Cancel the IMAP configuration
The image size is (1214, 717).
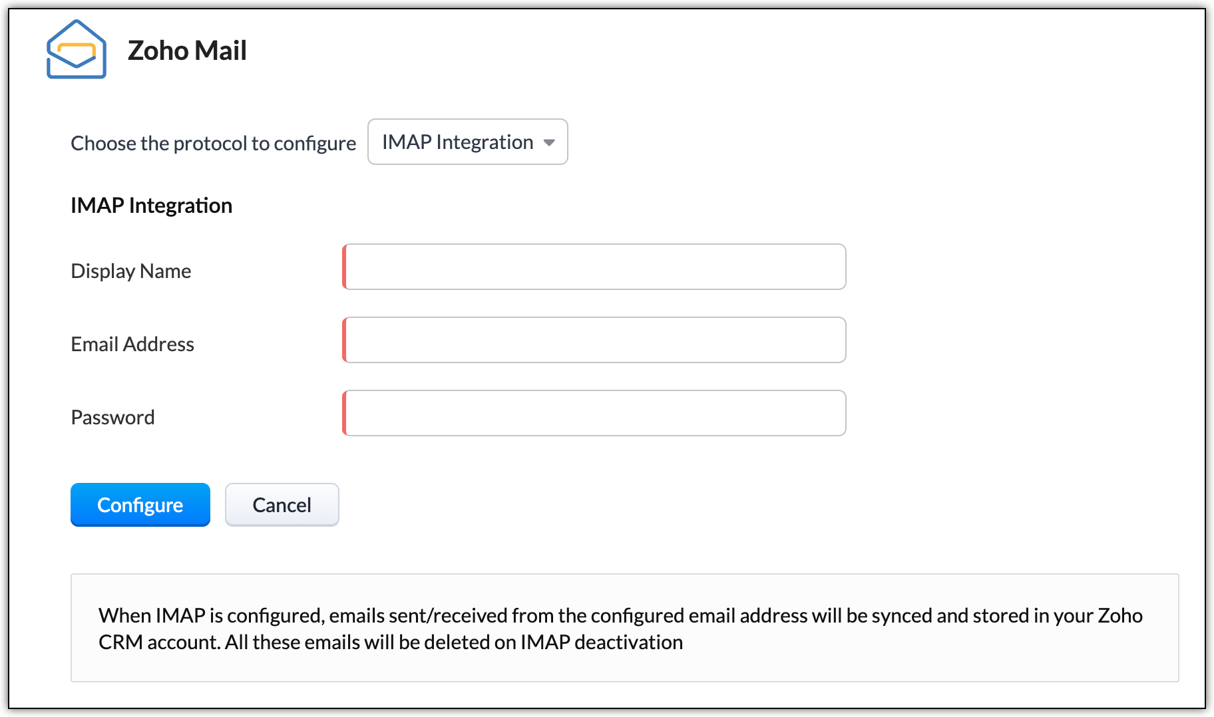pyautogui.click(x=282, y=505)
